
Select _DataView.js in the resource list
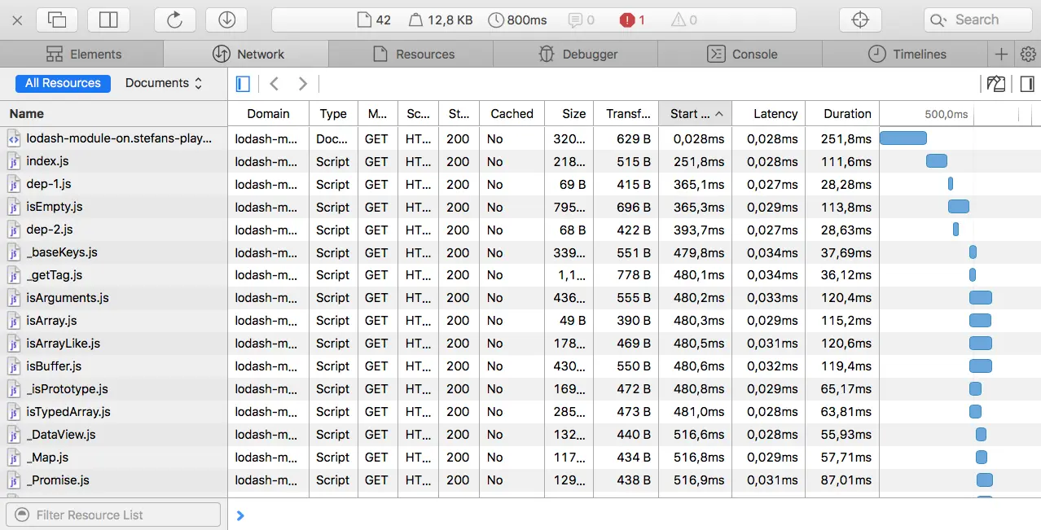114,435
